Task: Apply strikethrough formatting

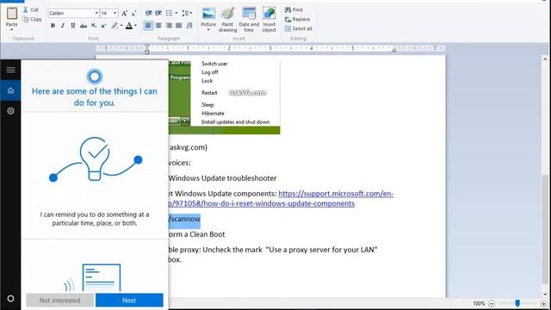Action: click(84, 26)
